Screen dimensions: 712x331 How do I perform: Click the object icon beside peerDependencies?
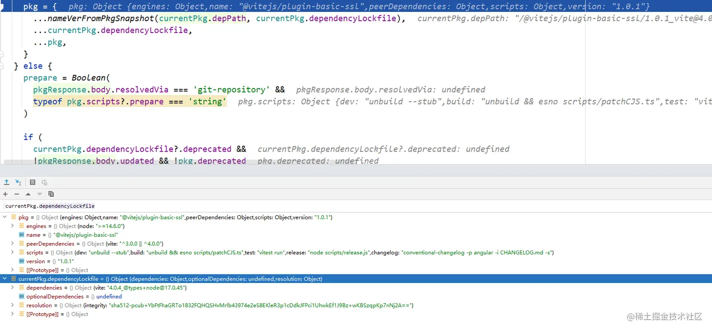click(21, 244)
